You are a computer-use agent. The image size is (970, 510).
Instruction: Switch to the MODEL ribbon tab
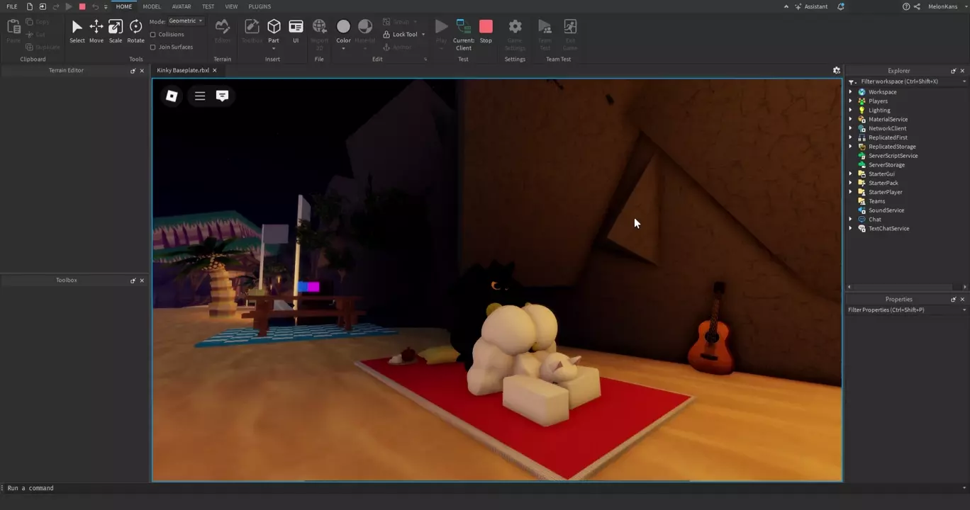tap(152, 6)
